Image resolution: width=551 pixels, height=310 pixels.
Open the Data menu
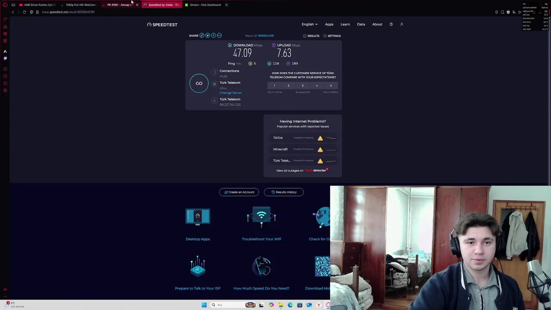(x=361, y=25)
